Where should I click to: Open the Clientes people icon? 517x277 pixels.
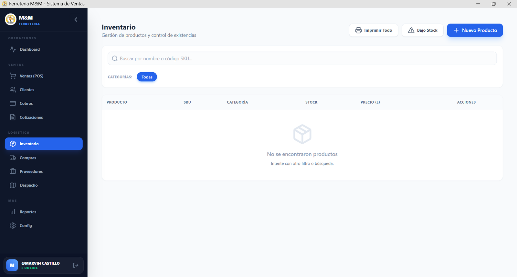click(13, 90)
